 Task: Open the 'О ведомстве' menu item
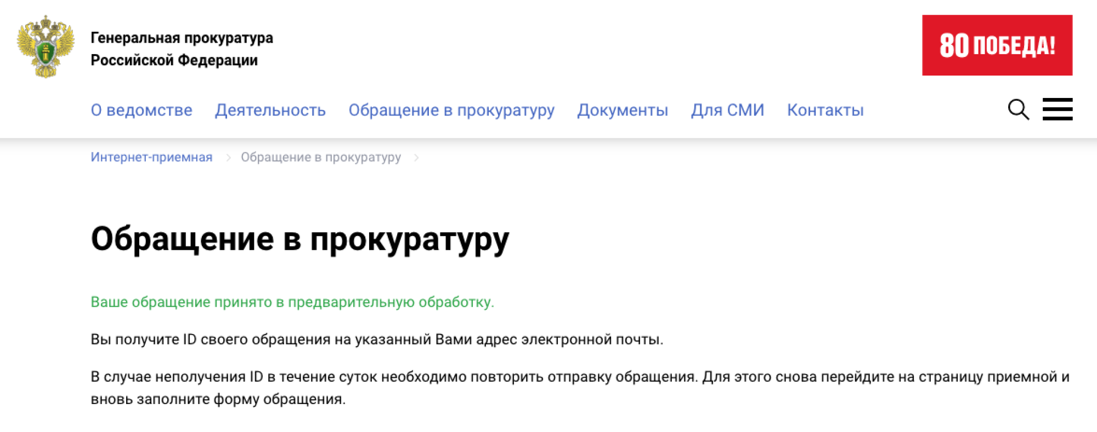pyautogui.click(x=142, y=110)
